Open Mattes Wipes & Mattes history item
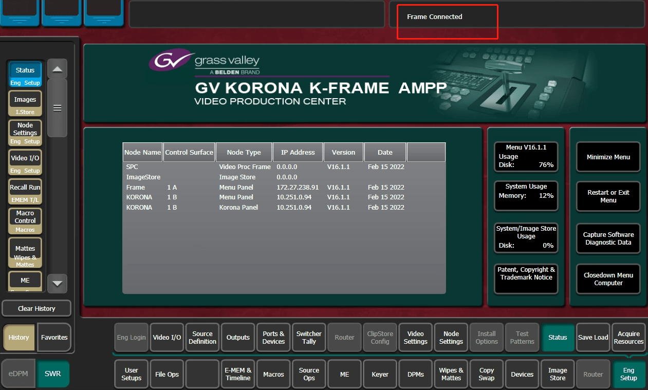648x390 pixels. [x=25, y=253]
